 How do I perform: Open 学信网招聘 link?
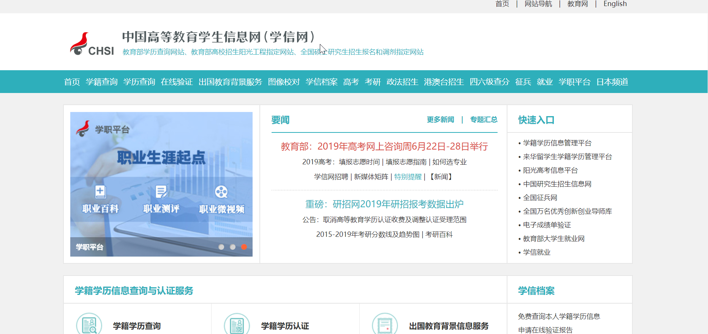(331, 177)
